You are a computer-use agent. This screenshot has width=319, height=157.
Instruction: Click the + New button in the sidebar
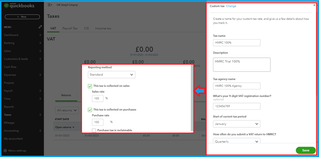click(22, 17)
